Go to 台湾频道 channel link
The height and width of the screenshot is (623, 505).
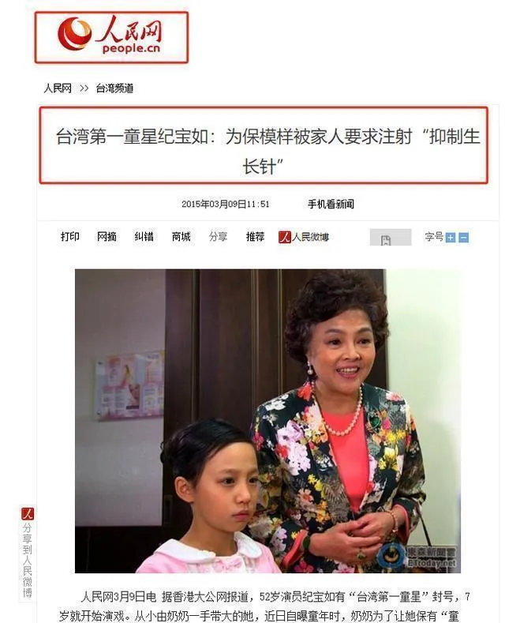(x=114, y=88)
